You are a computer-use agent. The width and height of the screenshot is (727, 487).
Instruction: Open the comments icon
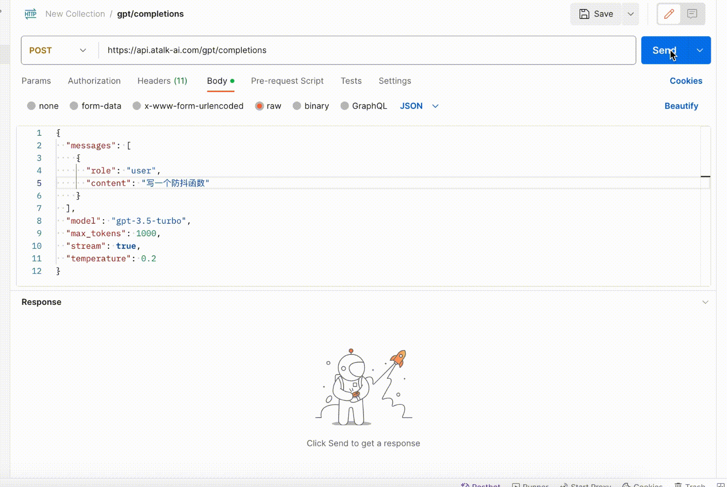[692, 14]
